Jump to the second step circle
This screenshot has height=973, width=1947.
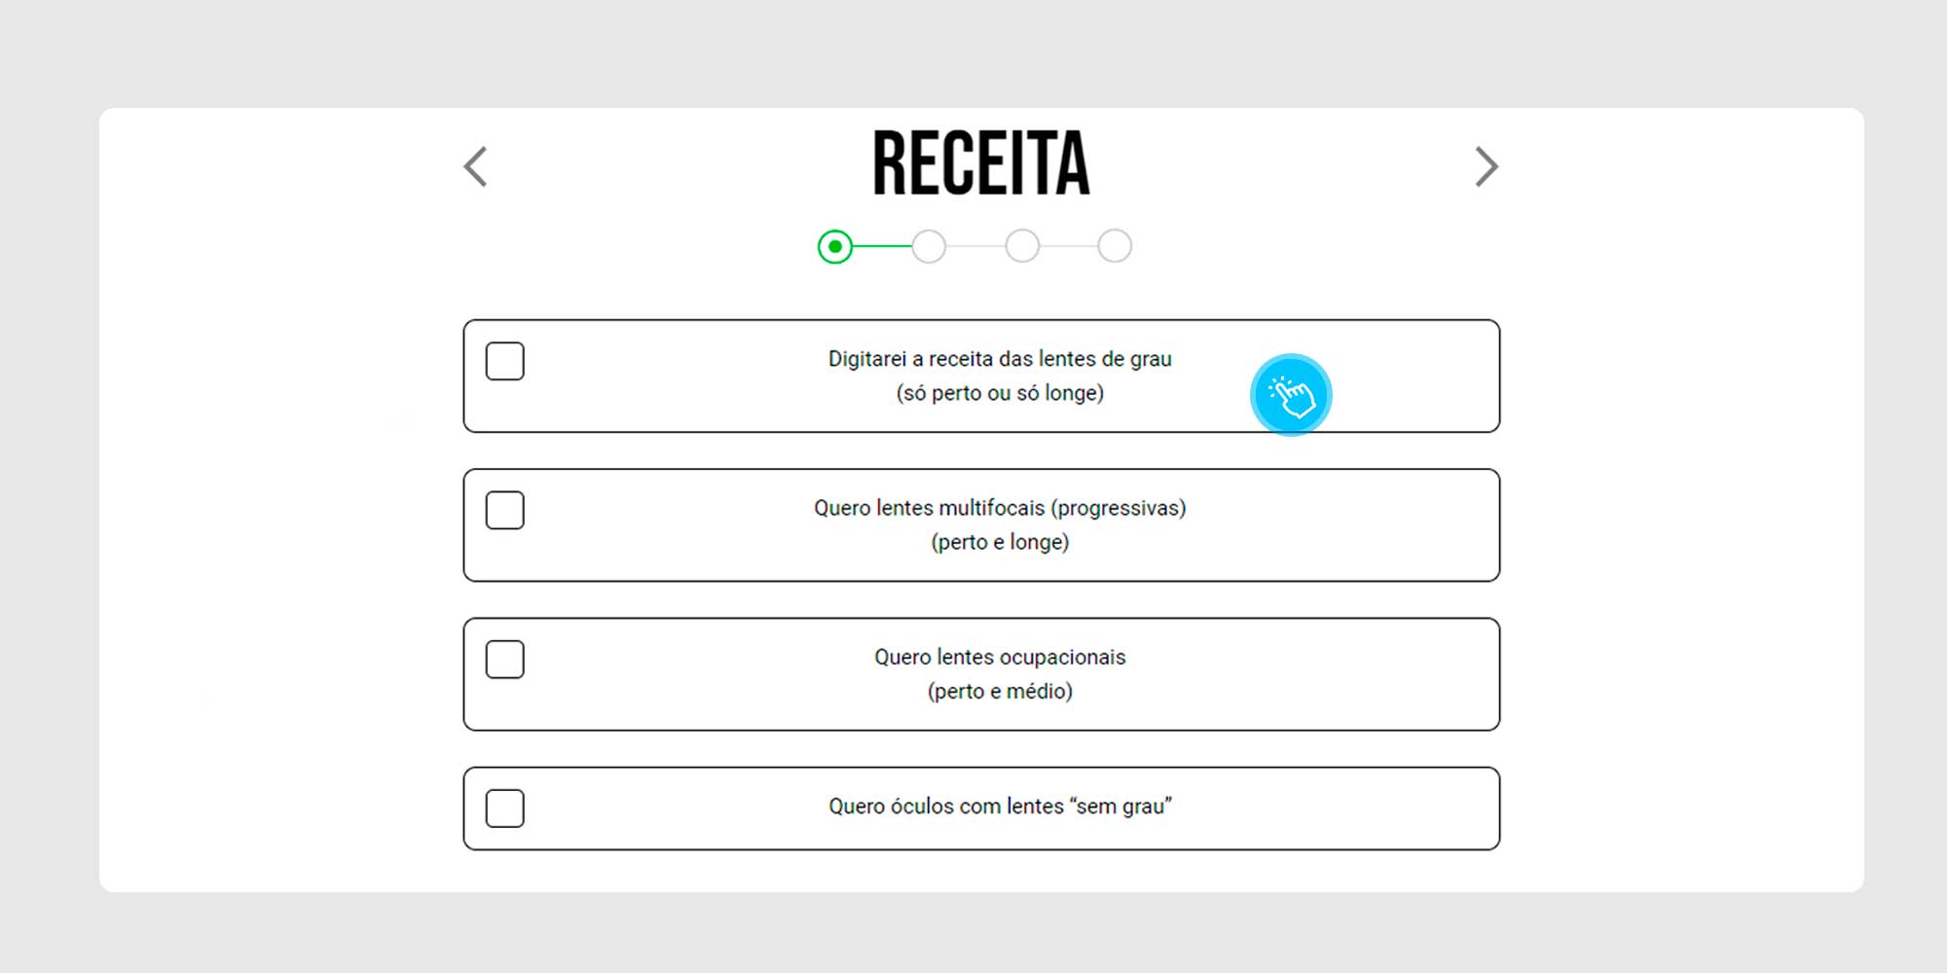[929, 246]
